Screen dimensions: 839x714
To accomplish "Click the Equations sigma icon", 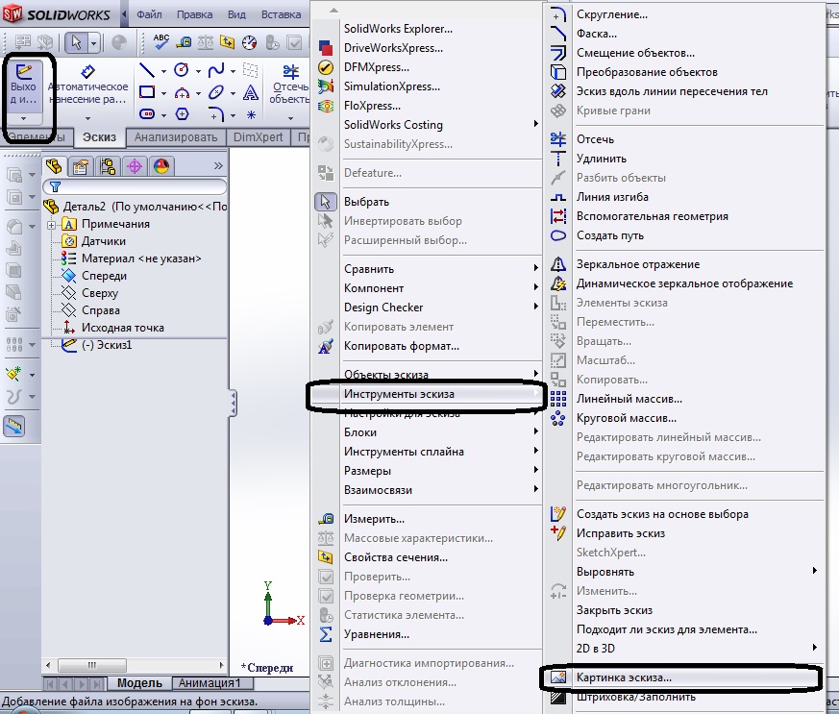I will pos(326,634).
